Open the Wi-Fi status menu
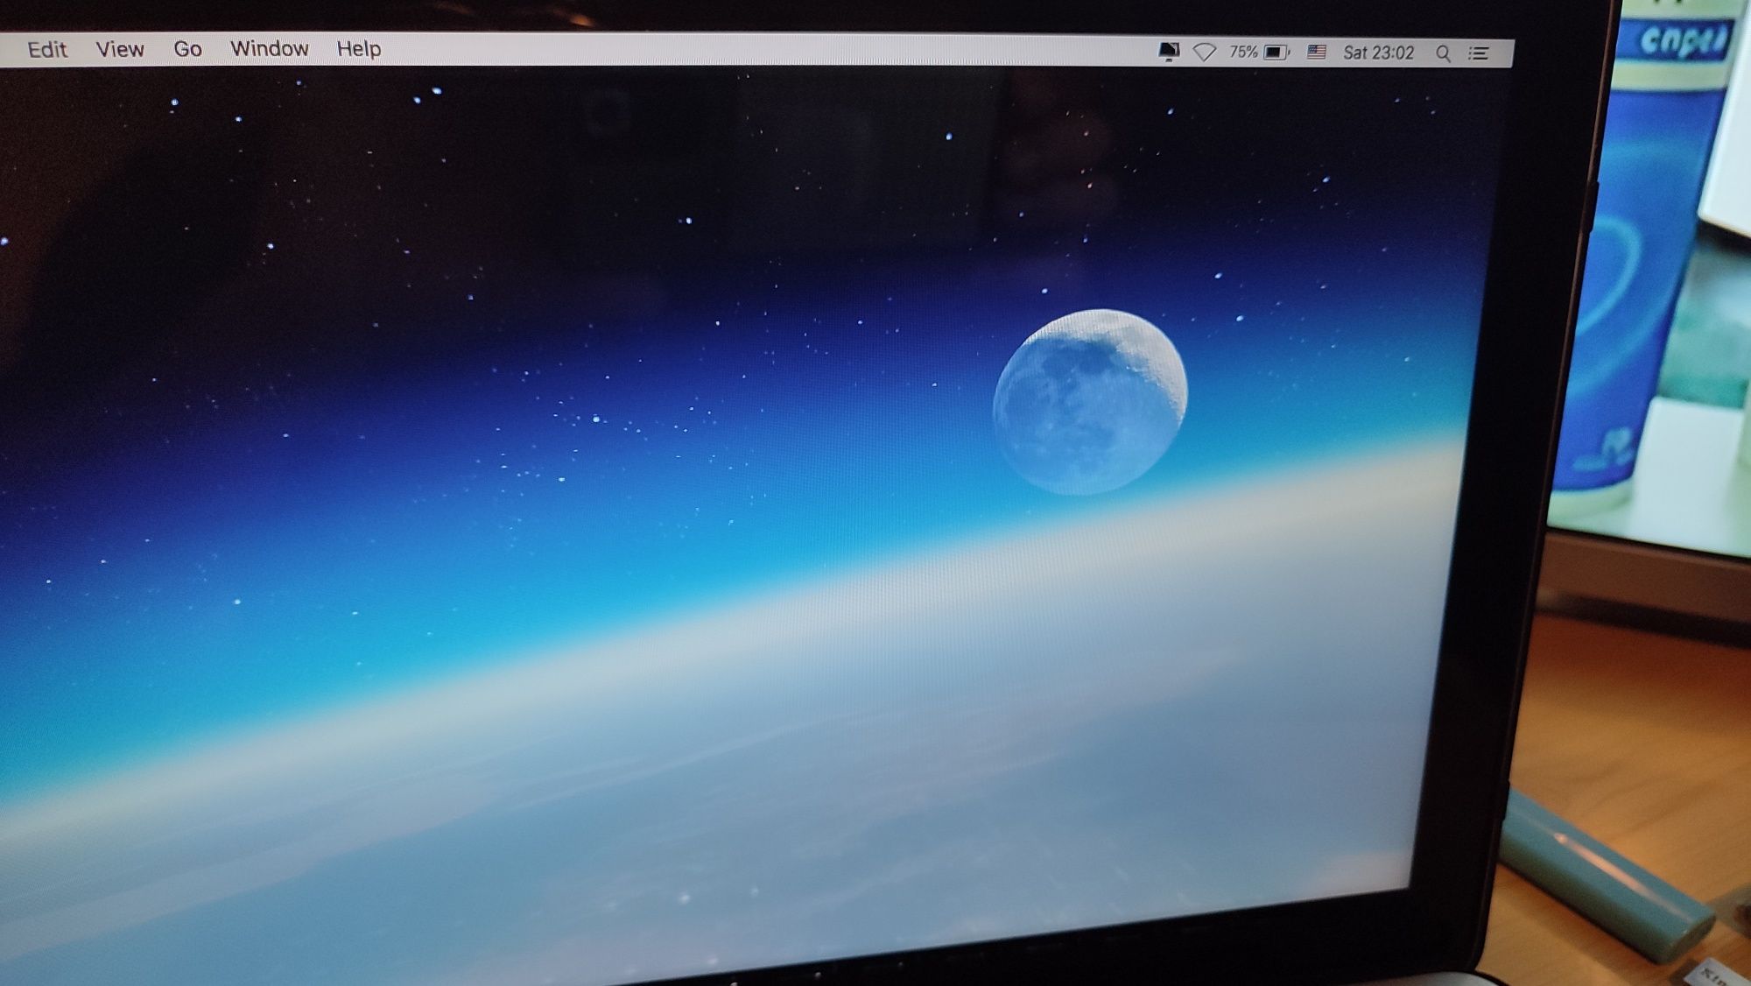The image size is (1751, 986). (x=1205, y=53)
